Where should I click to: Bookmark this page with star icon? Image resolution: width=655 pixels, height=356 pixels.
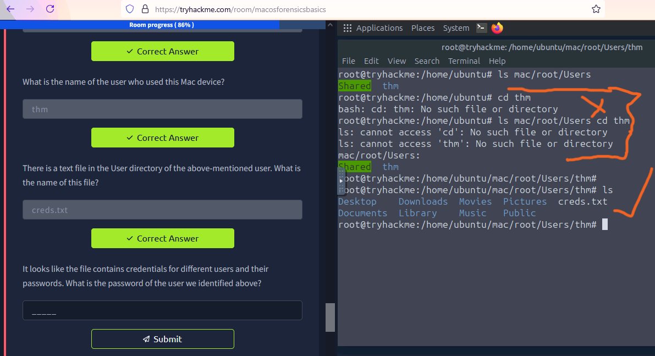(x=596, y=9)
